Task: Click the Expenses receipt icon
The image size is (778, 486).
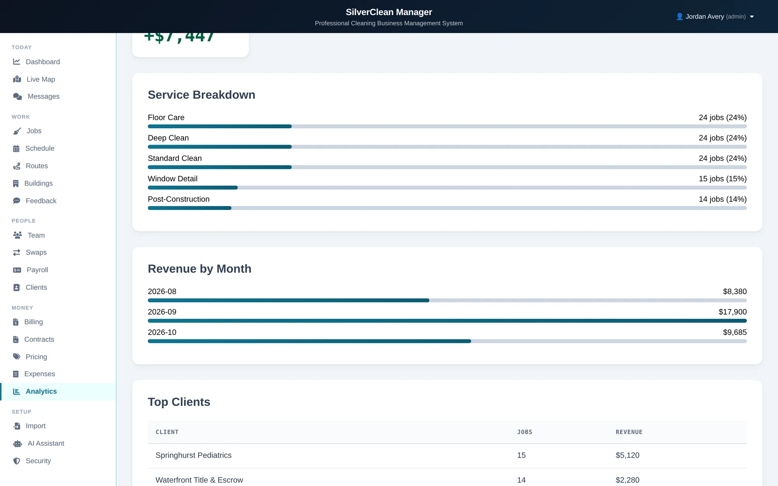Action: tap(16, 374)
